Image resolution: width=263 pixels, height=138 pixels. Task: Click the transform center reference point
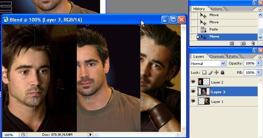(87, 101)
